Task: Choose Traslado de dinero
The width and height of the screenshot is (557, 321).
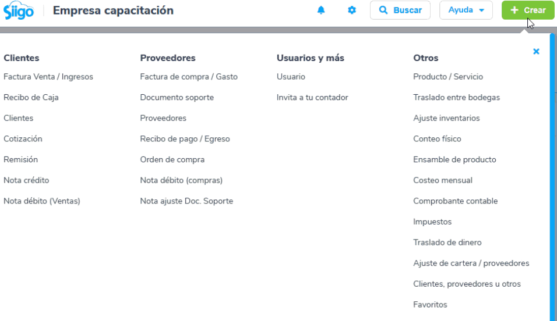Action: pyautogui.click(x=447, y=242)
